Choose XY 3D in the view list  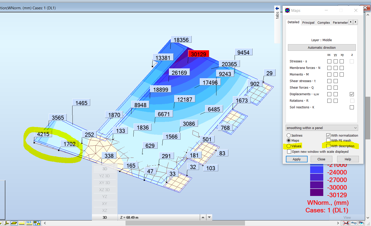(105, 183)
